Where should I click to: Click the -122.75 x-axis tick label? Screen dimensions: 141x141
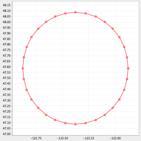pos(36,138)
